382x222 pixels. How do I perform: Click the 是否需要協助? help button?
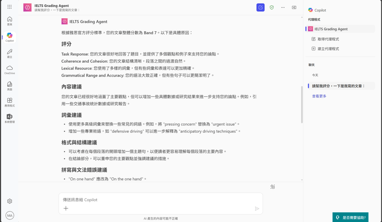[350, 218]
